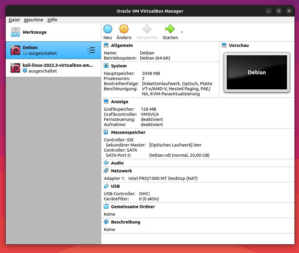Select the kali-linux-2022.3-virtualbox VM name
This screenshot has width=299, height=253.
coord(57,65)
